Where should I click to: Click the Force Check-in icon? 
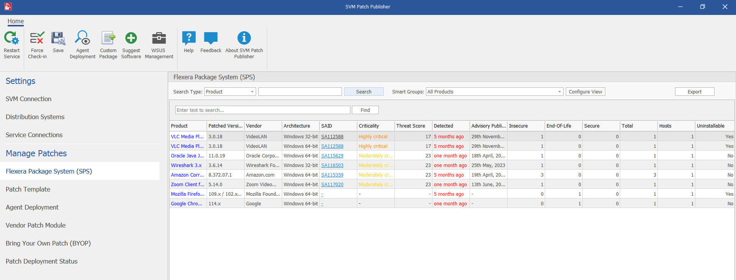(x=37, y=39)
